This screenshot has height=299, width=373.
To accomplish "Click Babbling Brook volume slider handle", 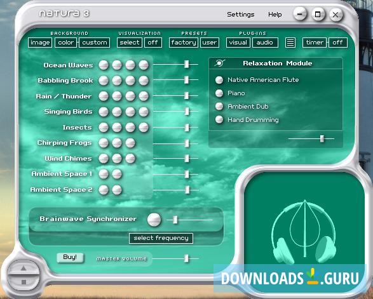I will (187, 80).
